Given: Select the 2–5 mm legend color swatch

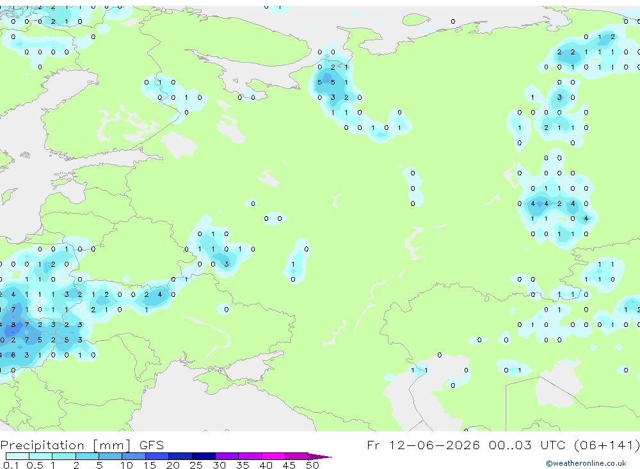Looking at the screenshot, I should [87, 456].
